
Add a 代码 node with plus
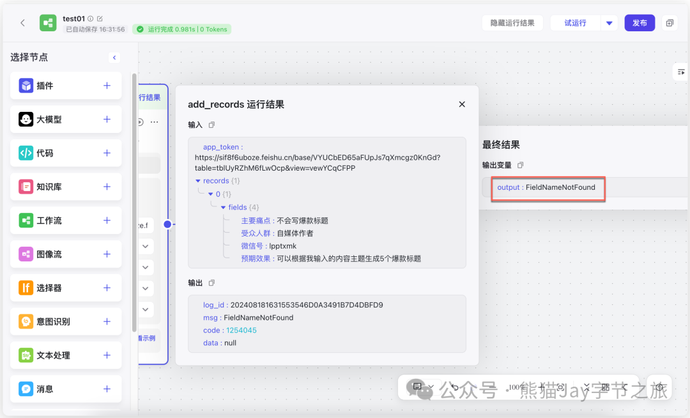[x=107, y=153]
